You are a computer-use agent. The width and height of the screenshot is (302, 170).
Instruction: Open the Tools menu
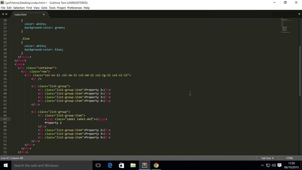(x=52, y=8)
